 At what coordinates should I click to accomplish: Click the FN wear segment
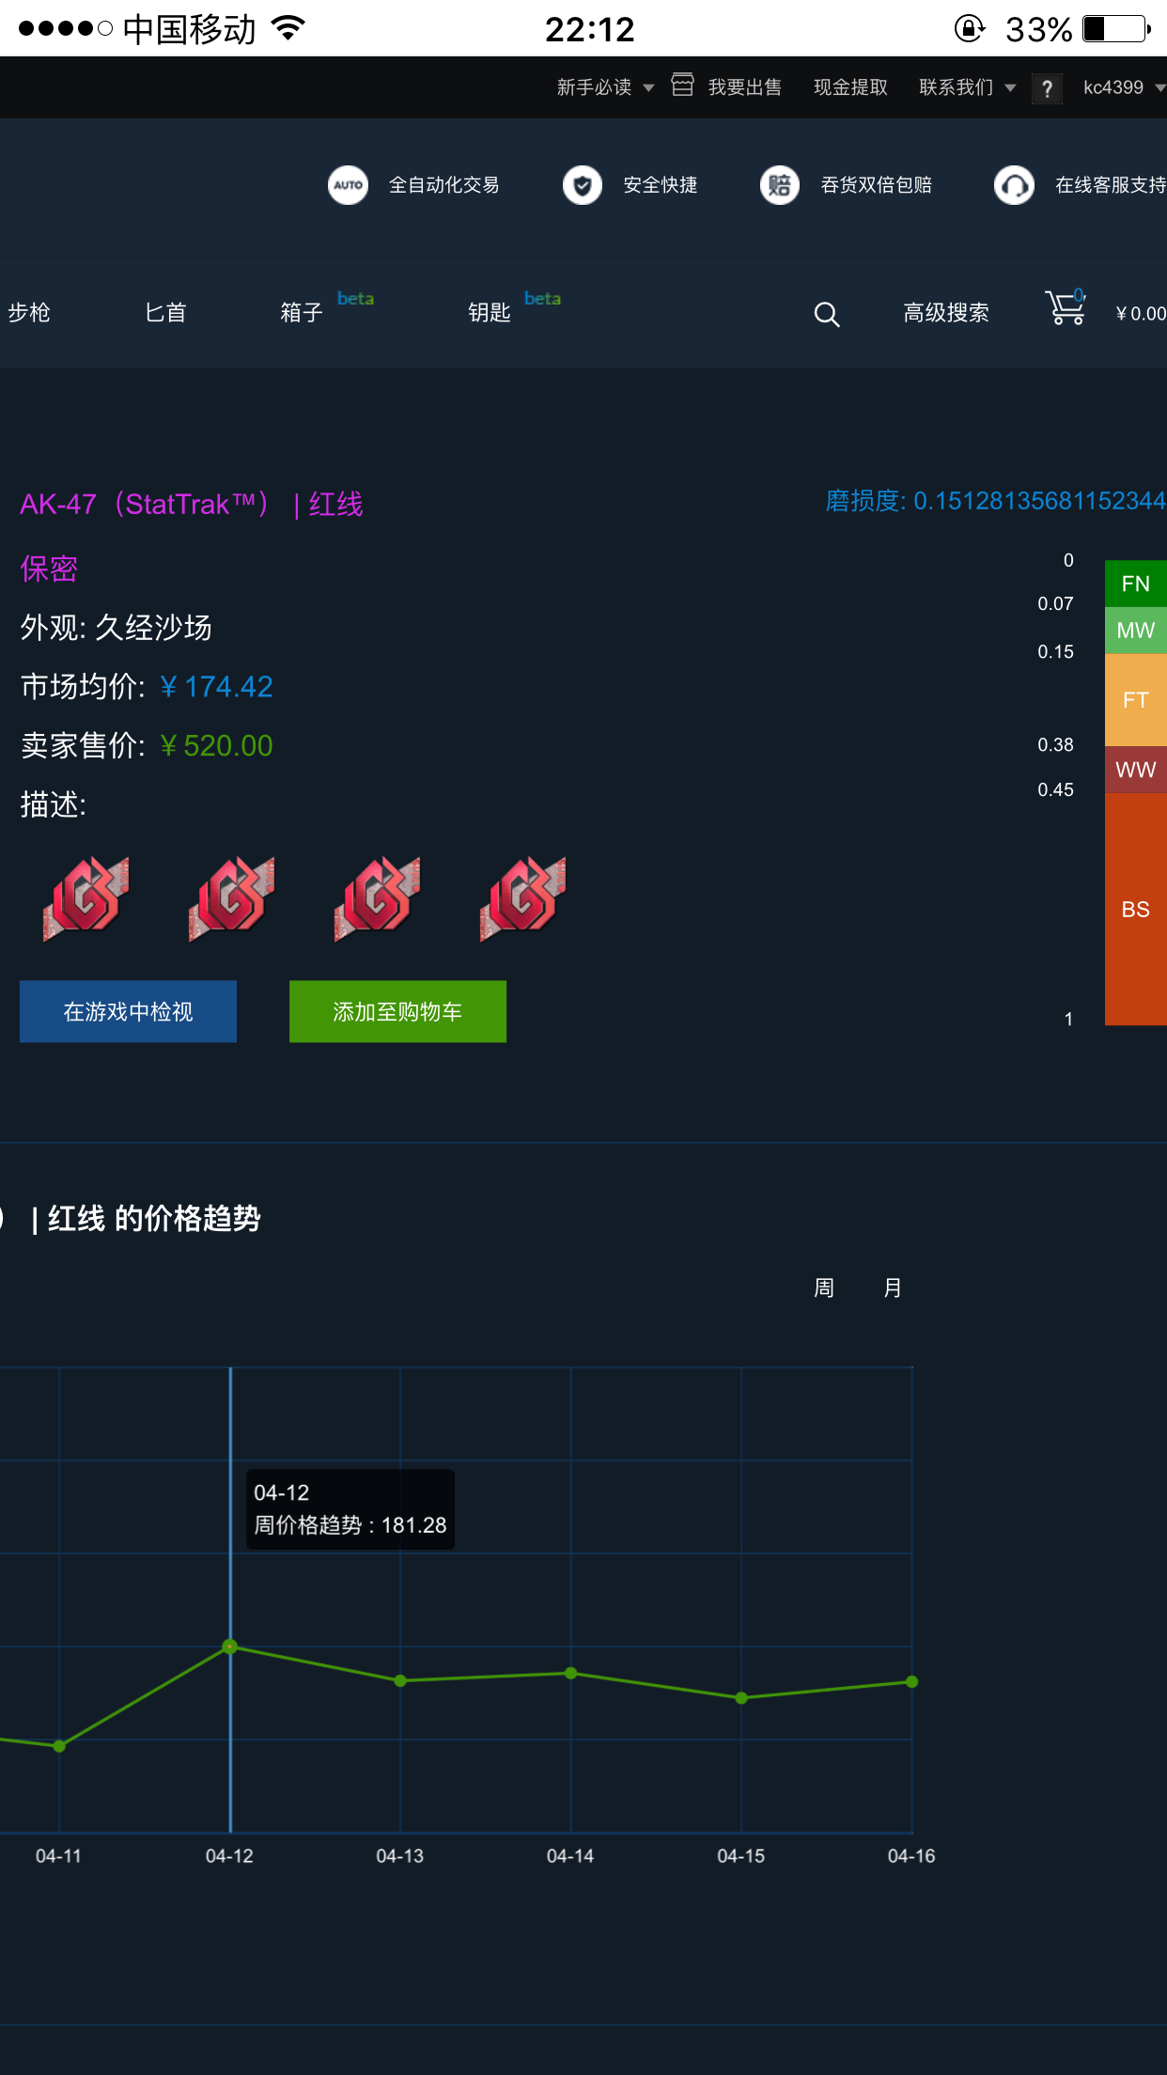(1136, 583)
